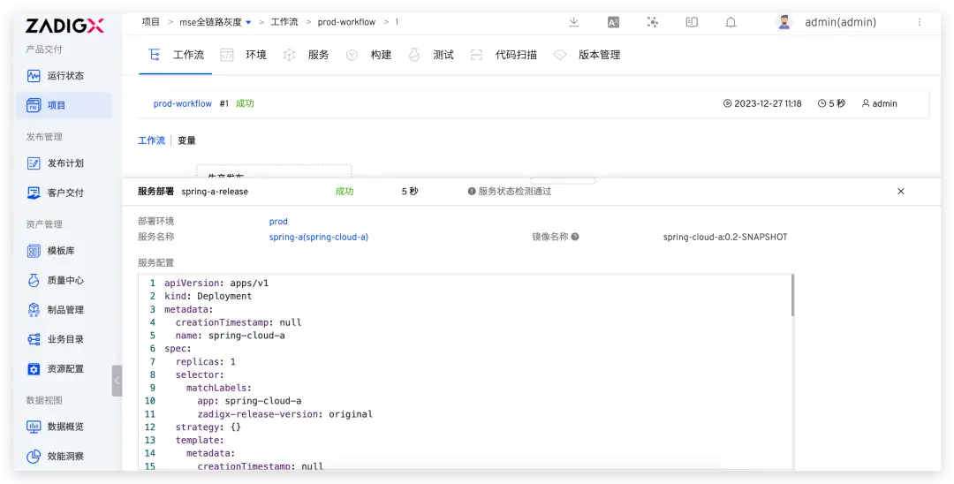Click spring-a-release job name
The image size is (954, 484).
(x=215, y=191)
